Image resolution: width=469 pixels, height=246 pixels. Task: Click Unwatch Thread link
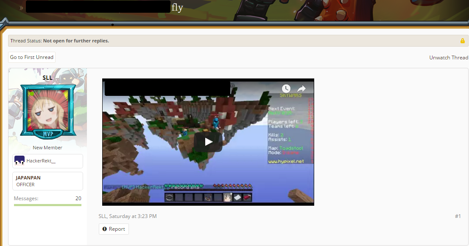(449, 57)
